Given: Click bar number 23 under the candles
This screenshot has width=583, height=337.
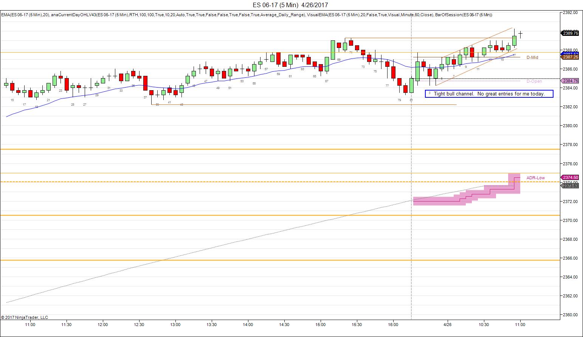Looking at the screenshot, I should pyautogui.click(x=60, y=91).
